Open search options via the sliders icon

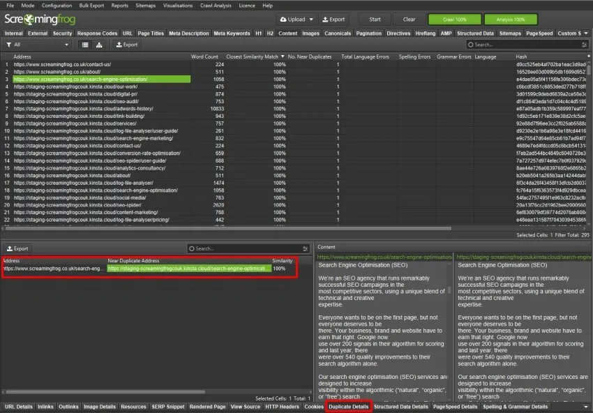585,44
